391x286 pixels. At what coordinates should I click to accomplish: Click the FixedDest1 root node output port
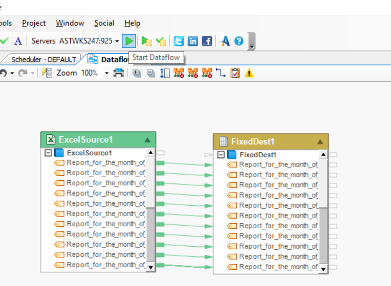click(333, 155)
